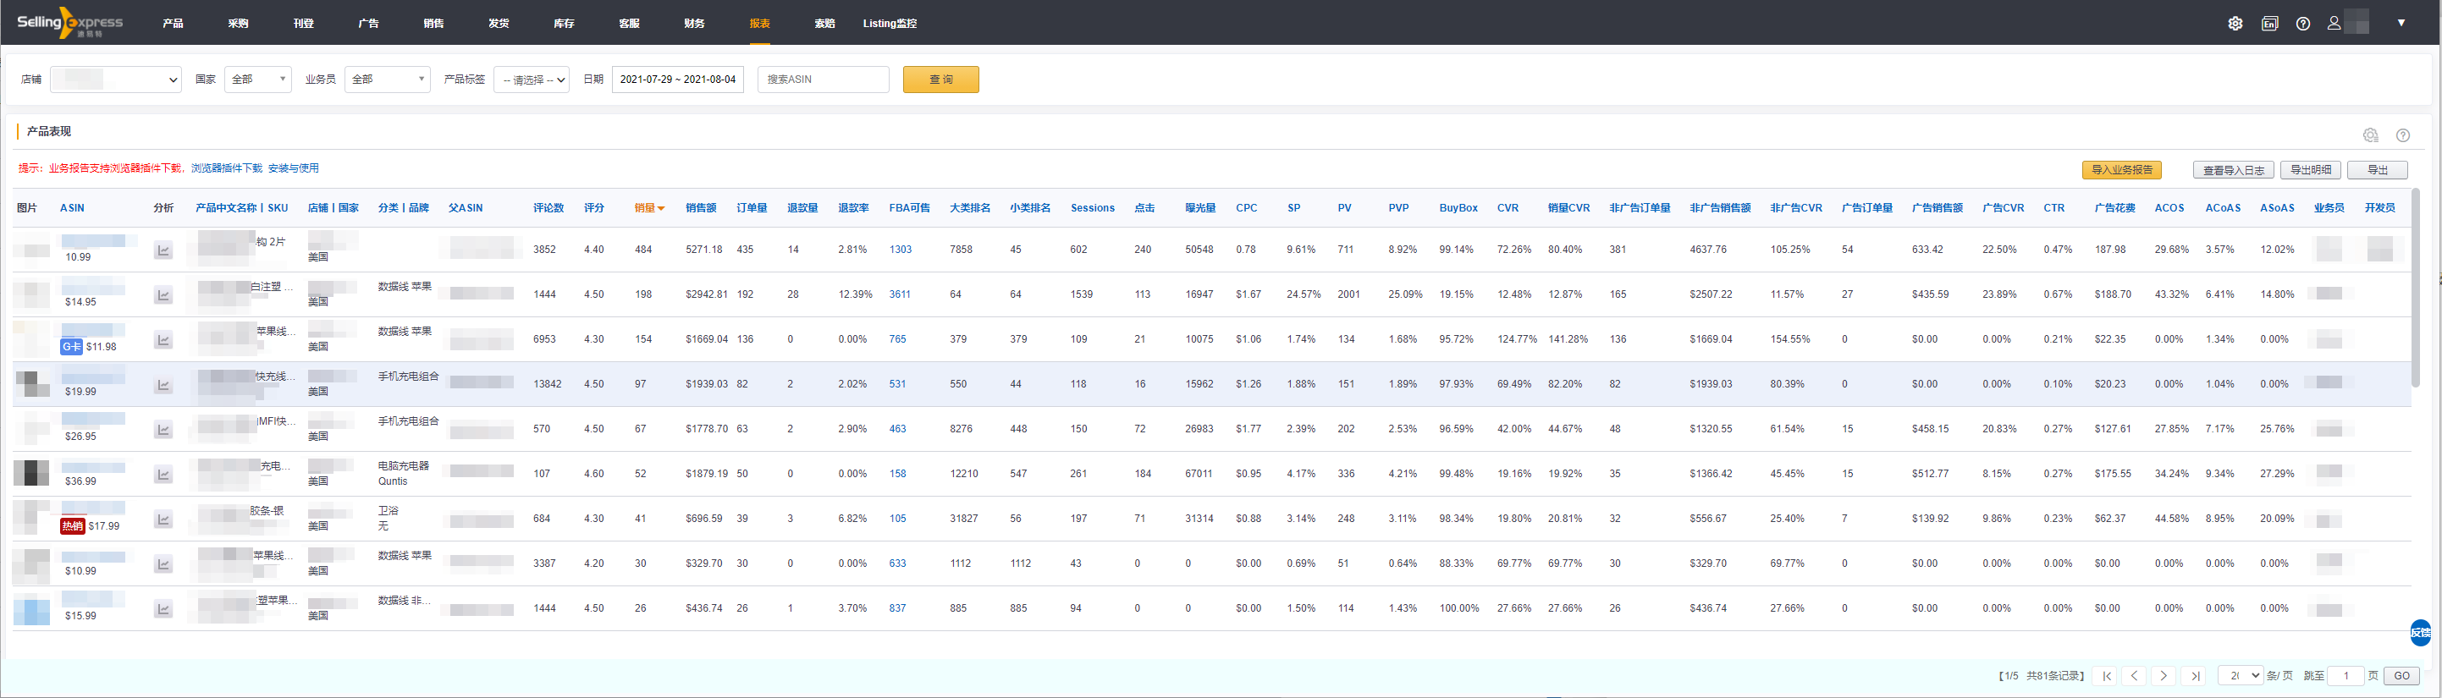2442x698 pixels.
Task: Open help icon in top navigation bar
Action: point(2302,24)
